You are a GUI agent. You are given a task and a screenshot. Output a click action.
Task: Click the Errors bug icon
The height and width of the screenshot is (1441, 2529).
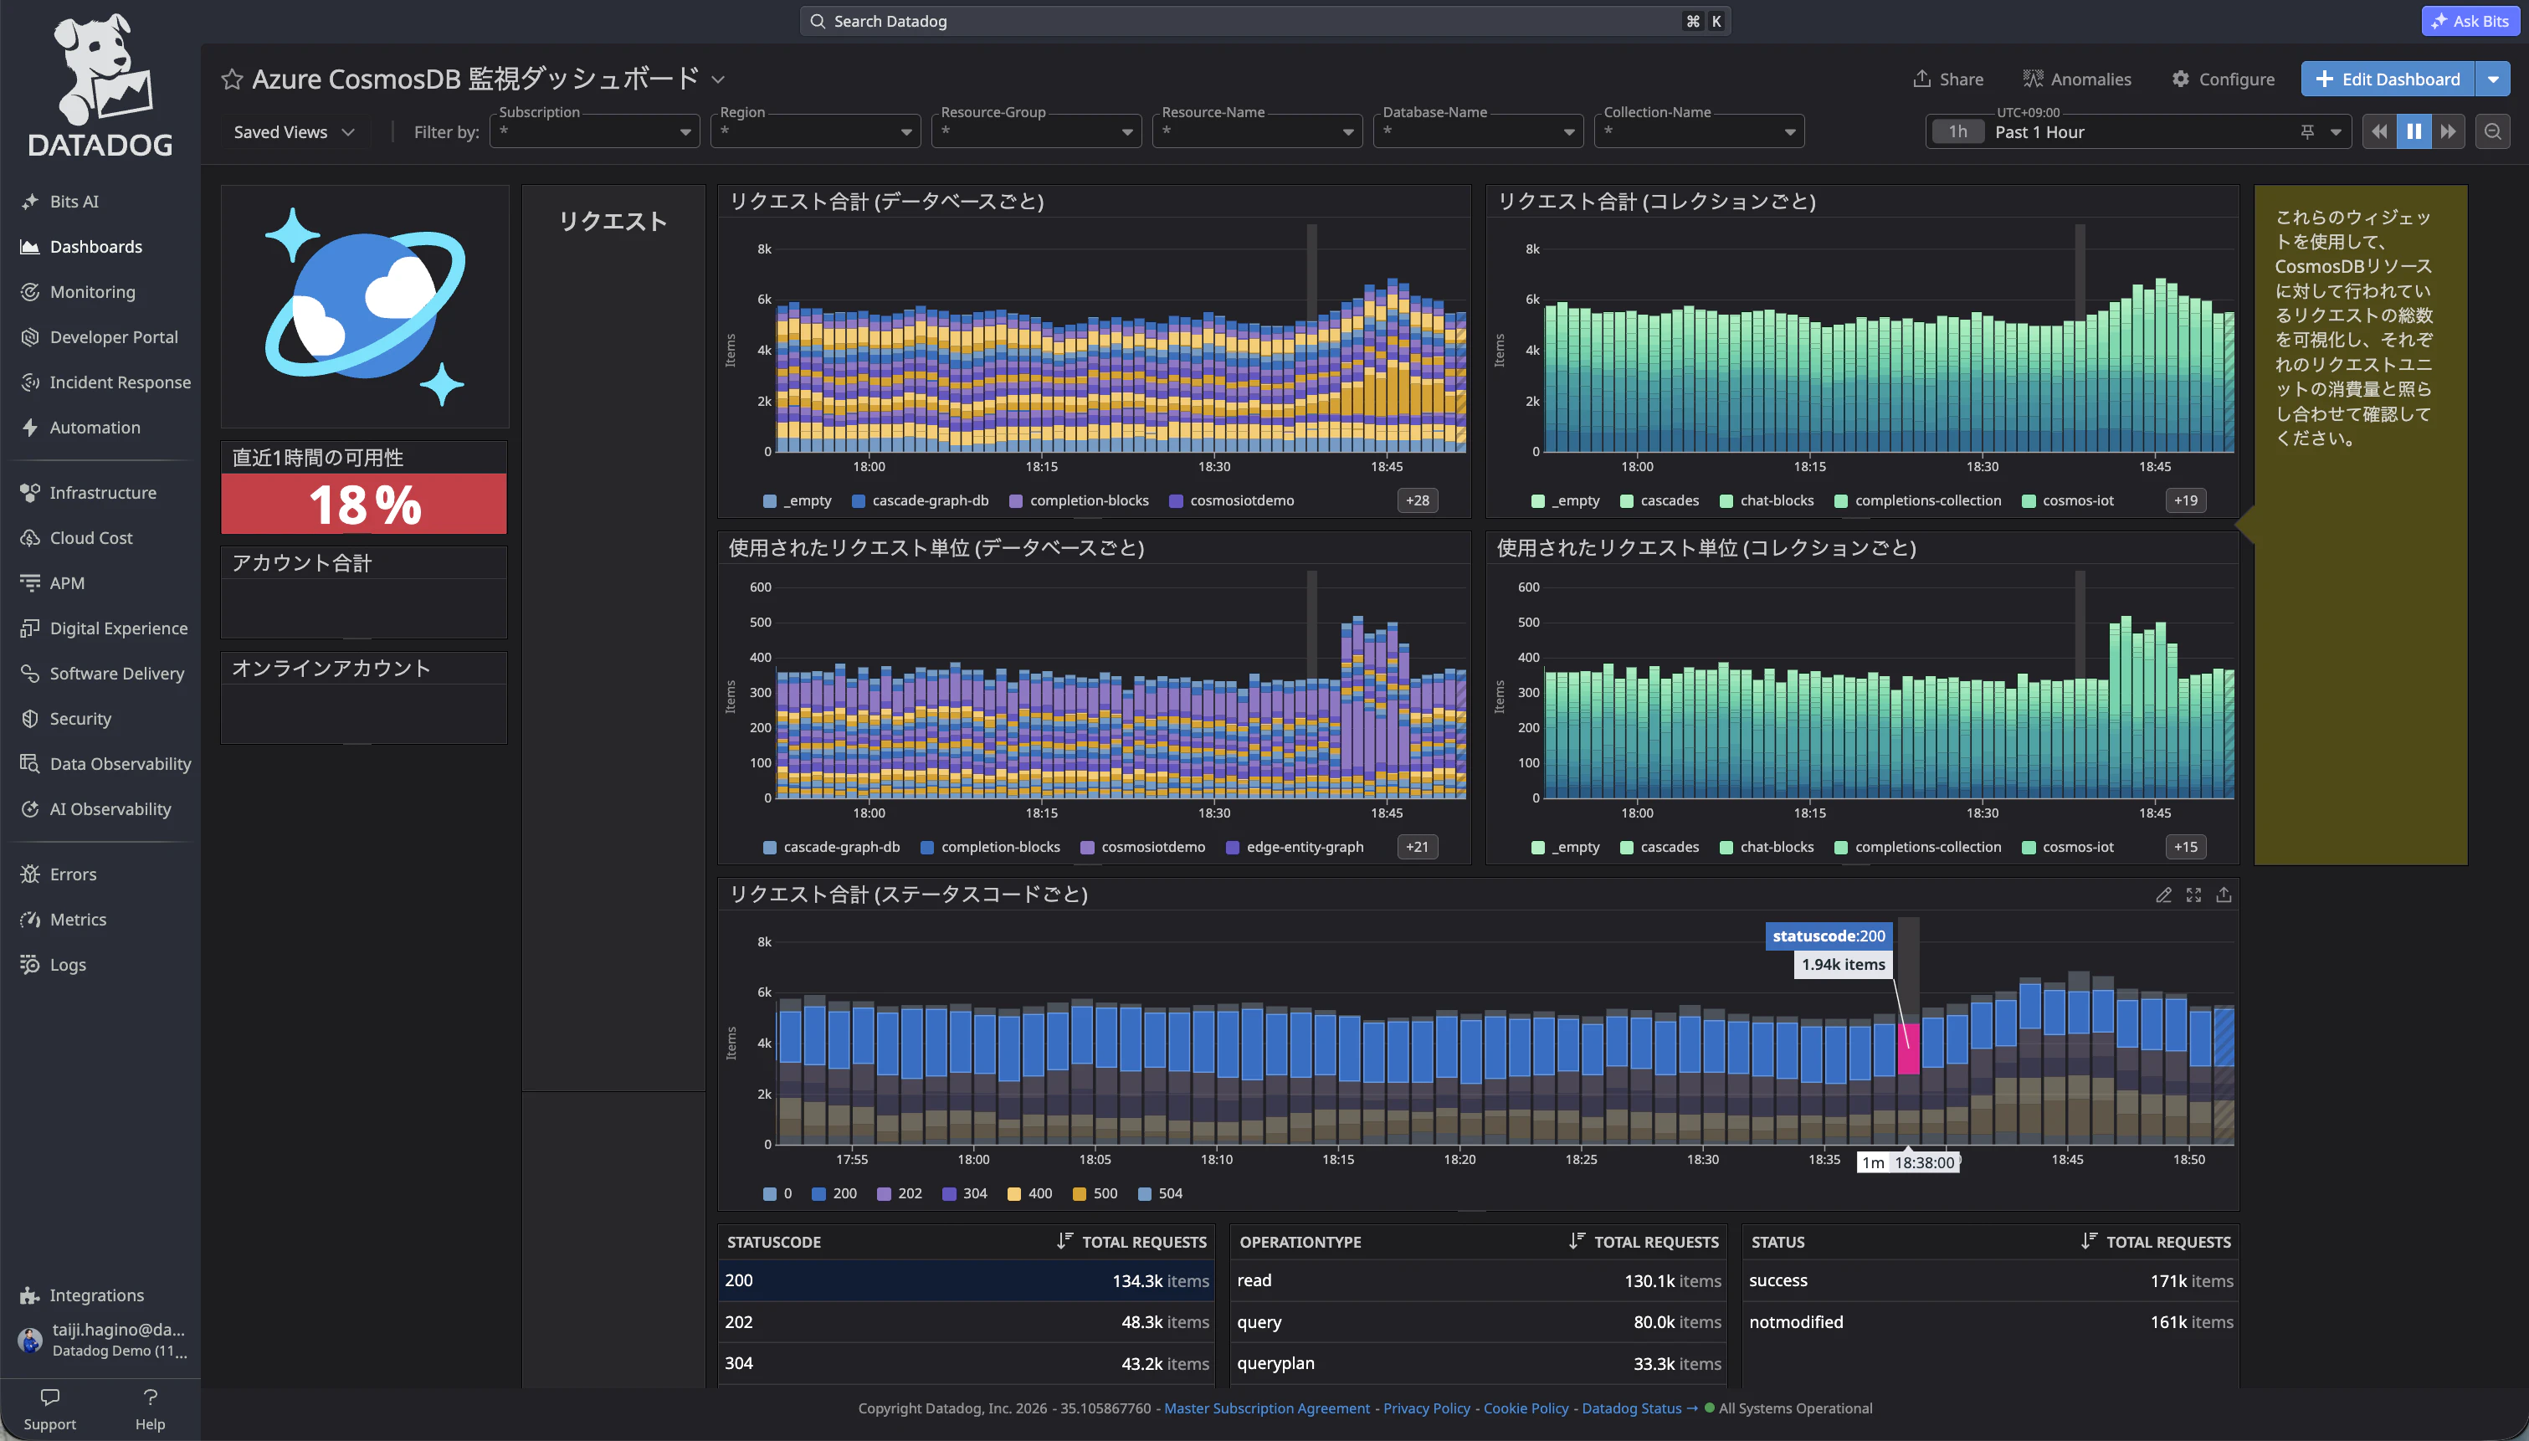click(29, 875)
